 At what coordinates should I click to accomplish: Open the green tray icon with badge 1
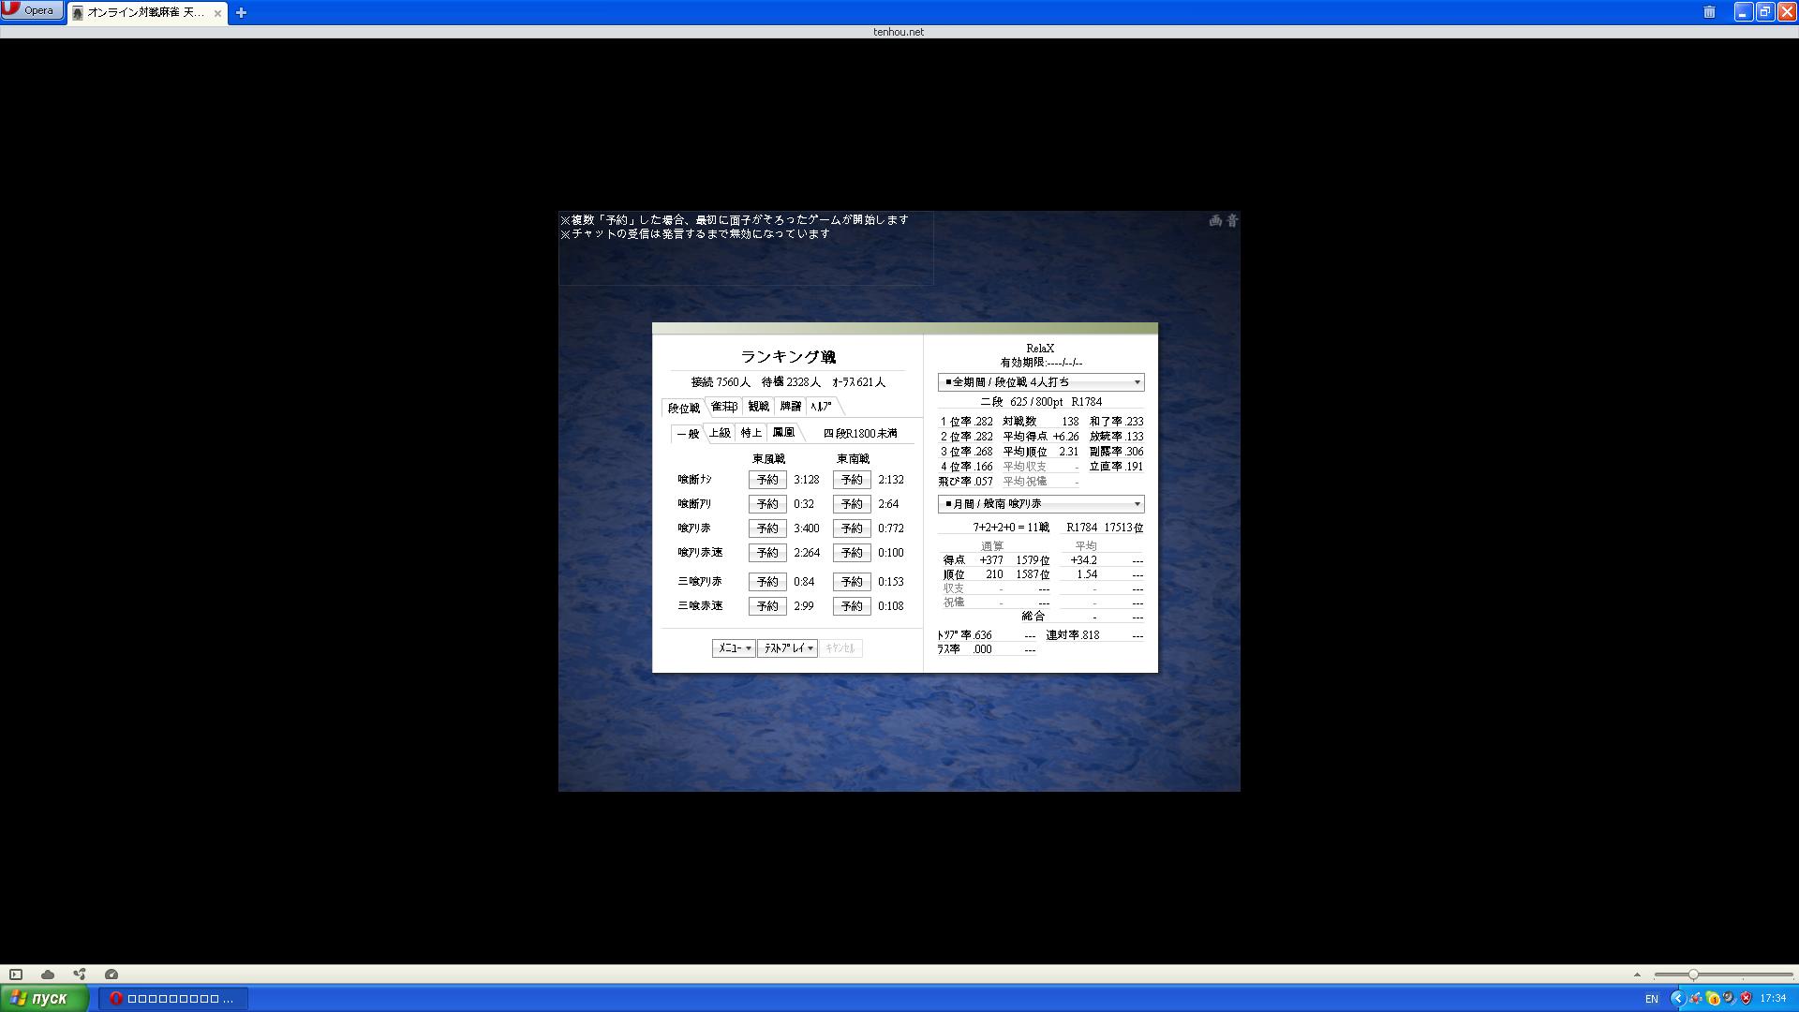pos(1713,999)
